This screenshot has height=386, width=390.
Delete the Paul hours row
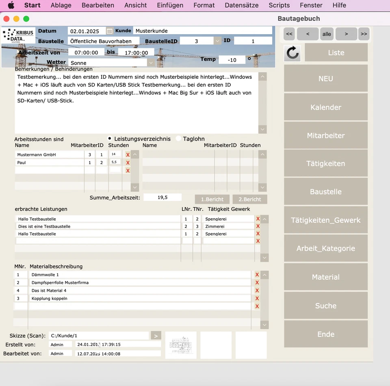128,163
